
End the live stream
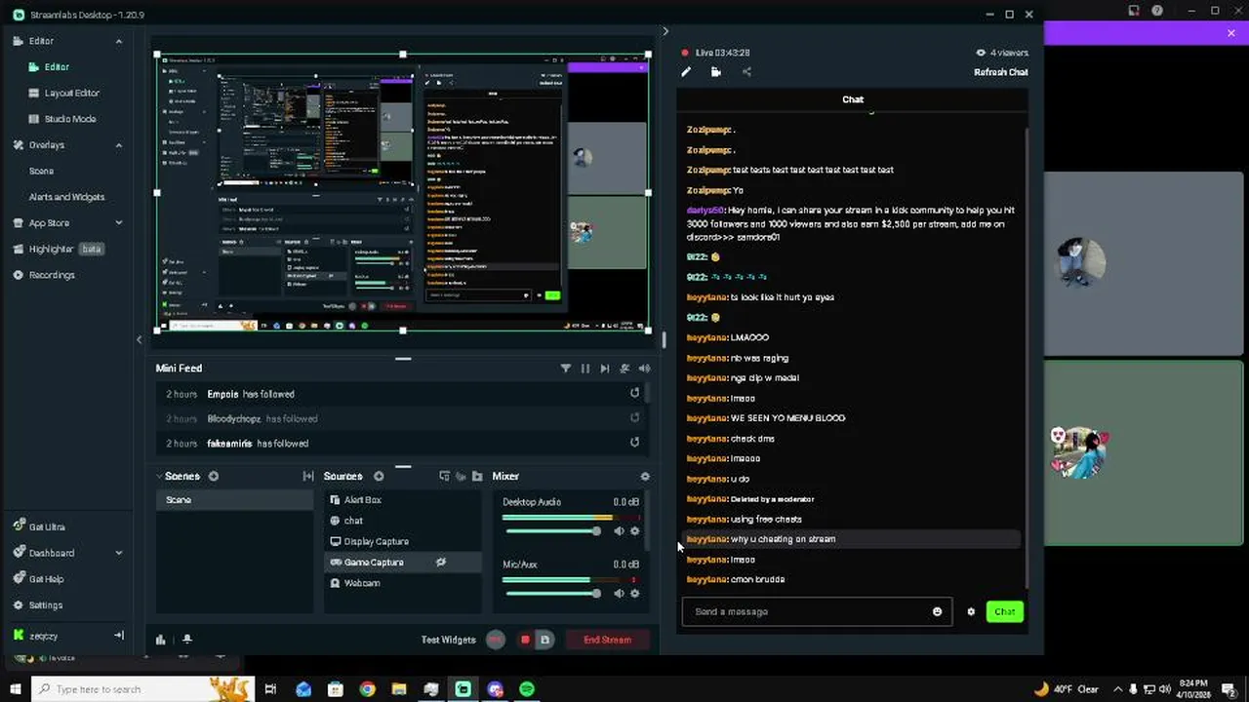pos(607,640)
